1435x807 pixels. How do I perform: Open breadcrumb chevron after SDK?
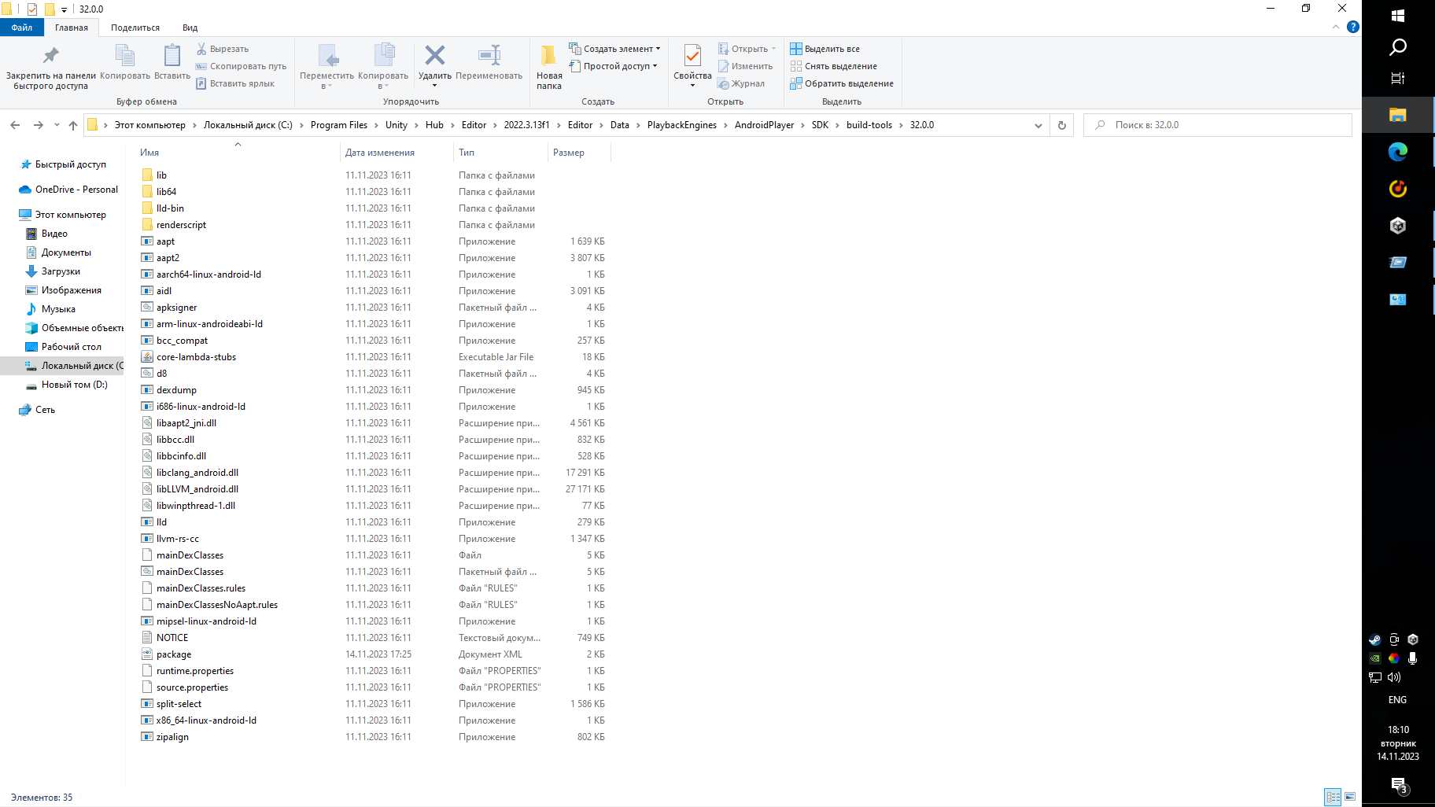pyautogui.click(x=836, y=124)
